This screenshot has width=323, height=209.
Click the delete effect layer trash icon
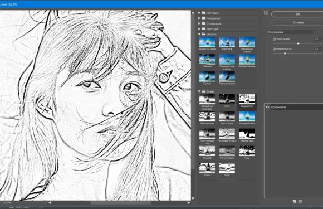[x=301, y=202]
